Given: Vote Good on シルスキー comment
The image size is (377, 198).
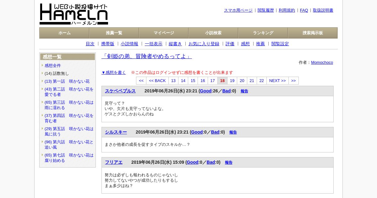Looking at the screenshot, I should [x=197, y=132].
